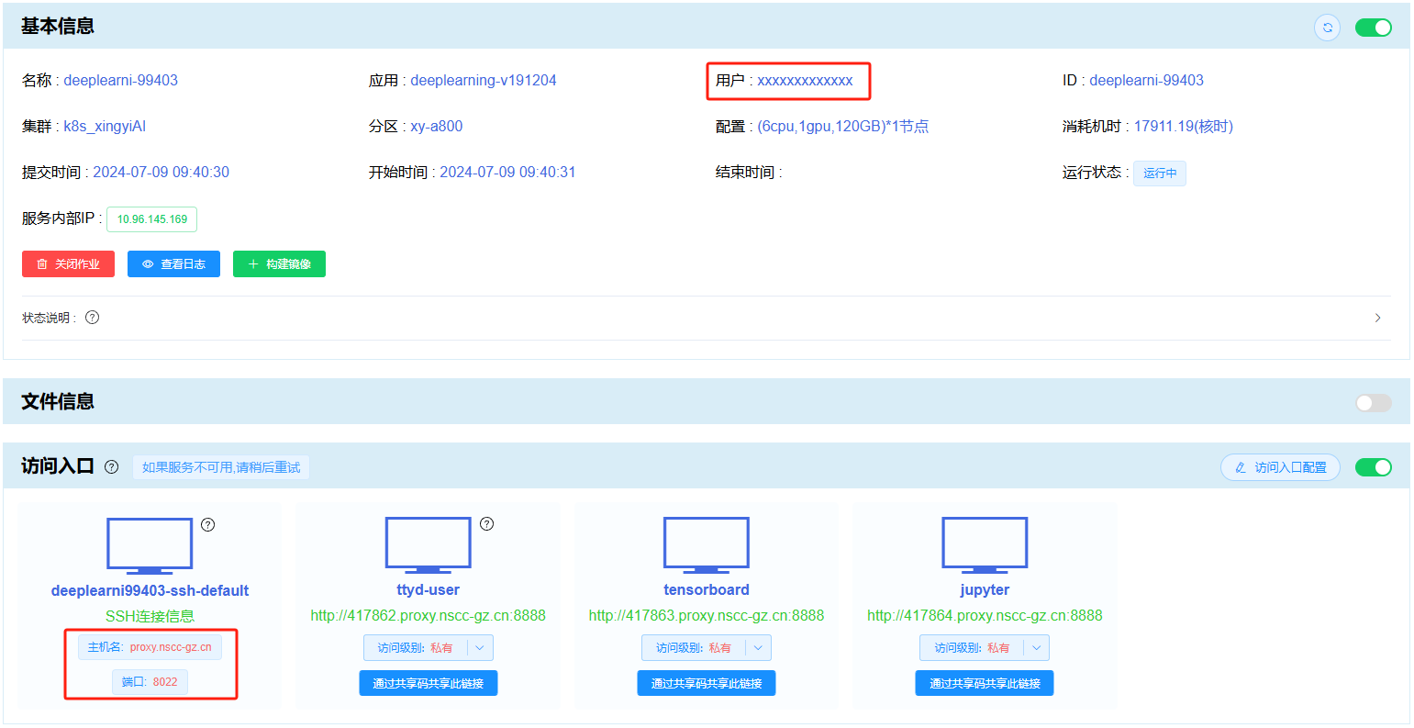This screenshot has height=728, width=1414.
Task: Click the cluster value k8s_xingyiAI
Action: click(105, 127)
